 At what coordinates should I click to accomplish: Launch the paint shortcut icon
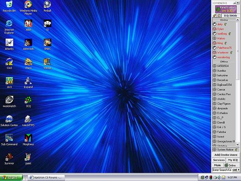(28, 159)
